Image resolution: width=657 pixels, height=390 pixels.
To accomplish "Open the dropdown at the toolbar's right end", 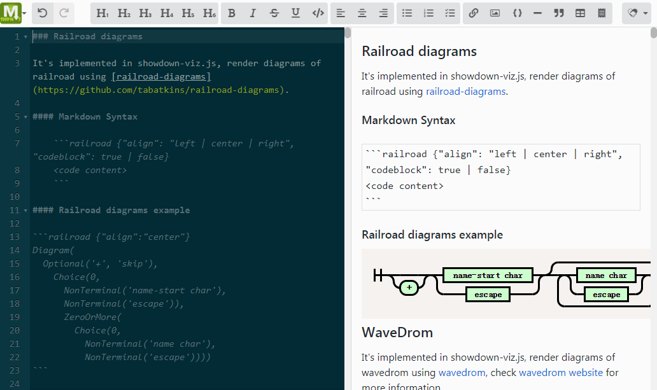I will coord(637,13).
